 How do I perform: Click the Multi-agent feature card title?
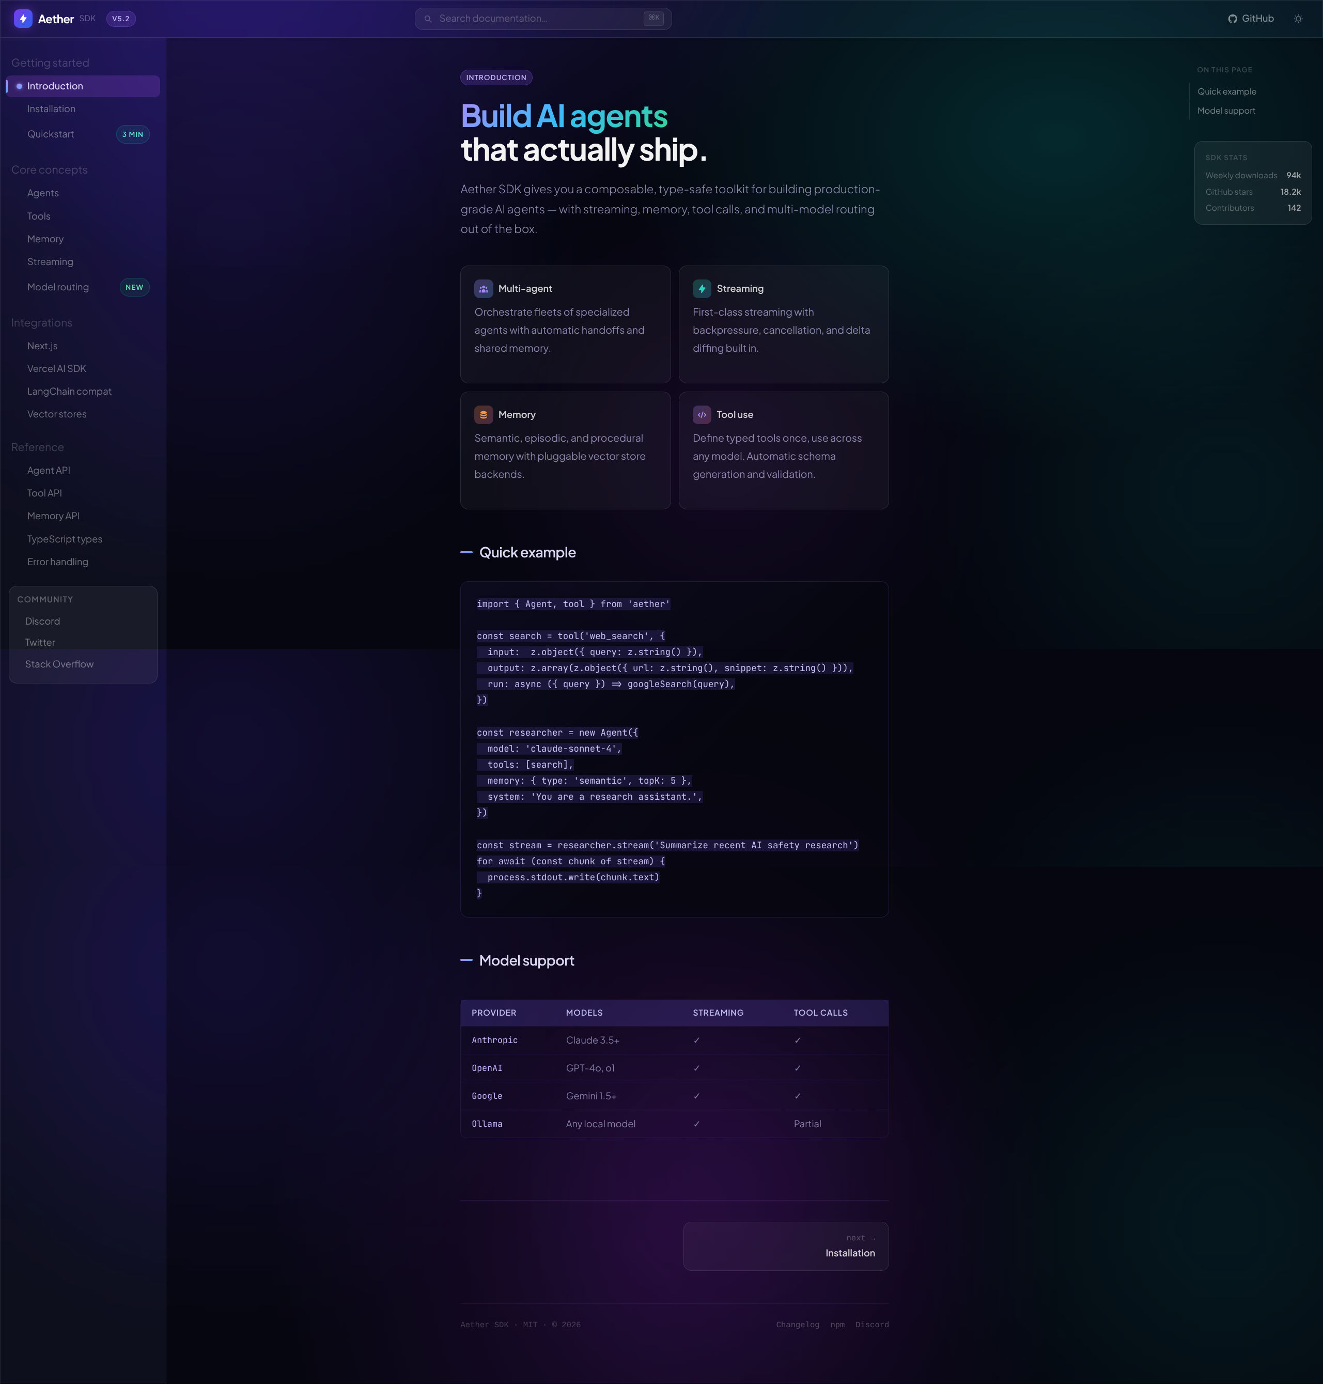525,288
